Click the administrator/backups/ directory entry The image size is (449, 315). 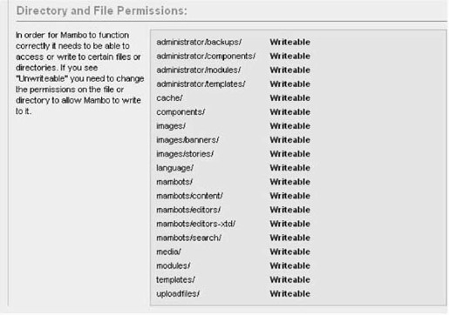(x=199, y=42)
